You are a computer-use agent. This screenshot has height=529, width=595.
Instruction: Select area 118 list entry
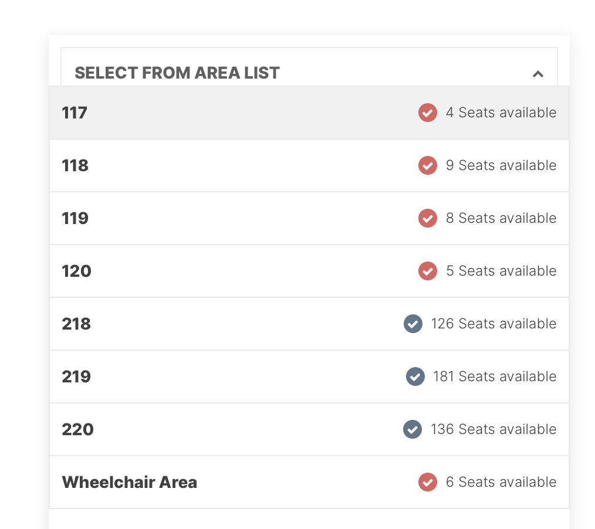[309, 165]
